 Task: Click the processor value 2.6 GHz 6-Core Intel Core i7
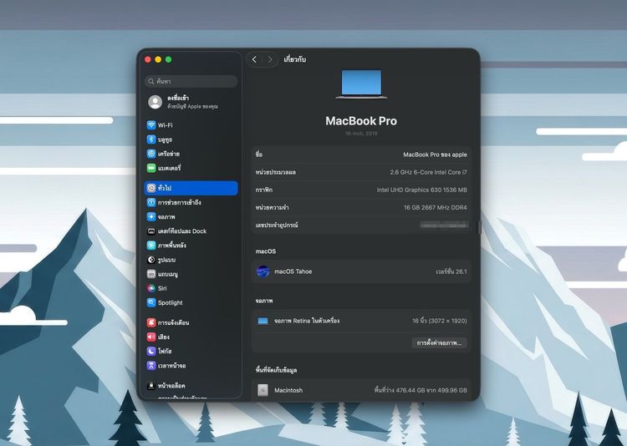click(x=428, y=172)
